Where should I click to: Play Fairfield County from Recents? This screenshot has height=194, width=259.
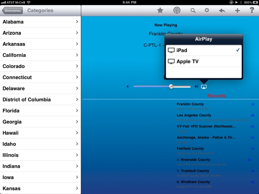point(215,151)
